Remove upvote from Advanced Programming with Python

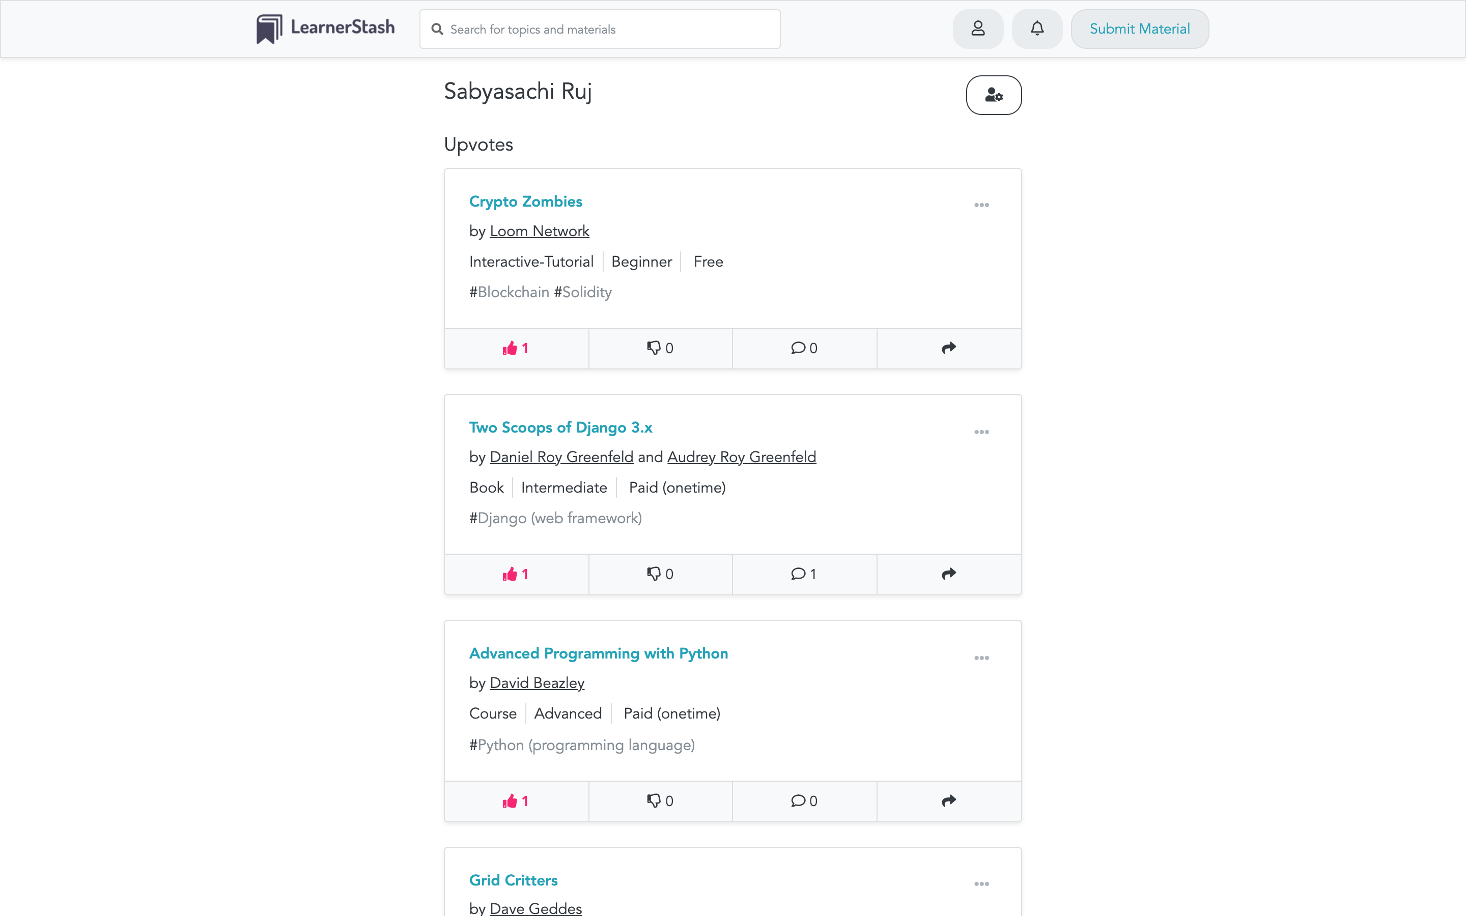click(x=516, y=801)
